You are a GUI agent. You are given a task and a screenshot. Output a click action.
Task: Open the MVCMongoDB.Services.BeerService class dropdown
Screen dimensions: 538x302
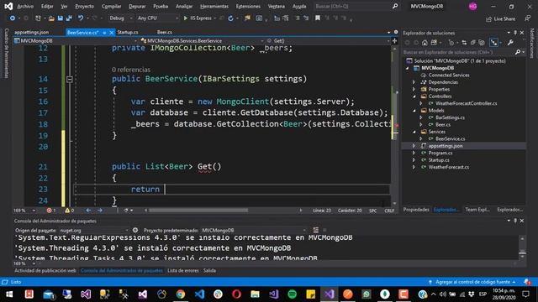click(202, 41)
